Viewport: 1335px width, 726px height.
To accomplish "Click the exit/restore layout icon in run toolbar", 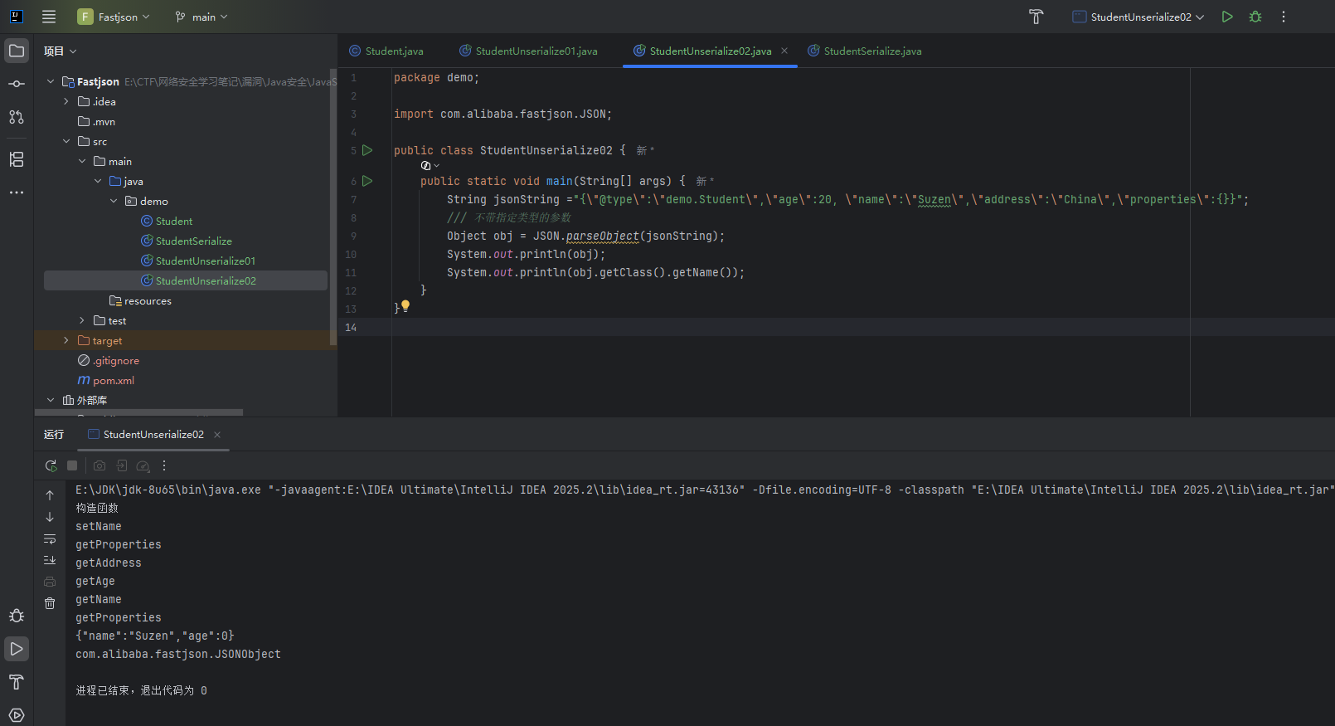I will coord(122,465).
